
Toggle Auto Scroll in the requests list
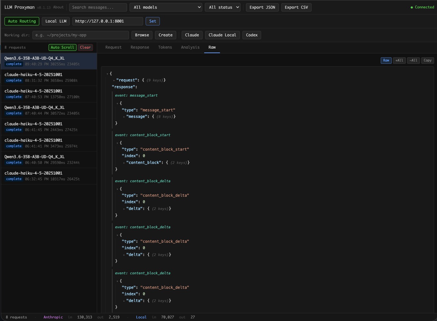point(62,47)
